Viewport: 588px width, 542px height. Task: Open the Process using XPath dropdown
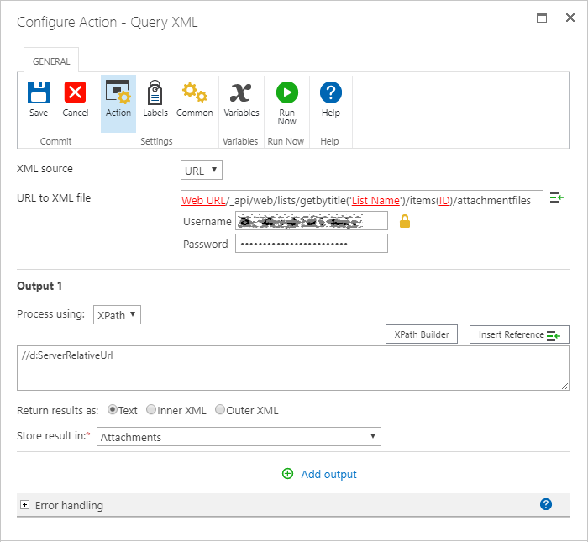point(117,315)
